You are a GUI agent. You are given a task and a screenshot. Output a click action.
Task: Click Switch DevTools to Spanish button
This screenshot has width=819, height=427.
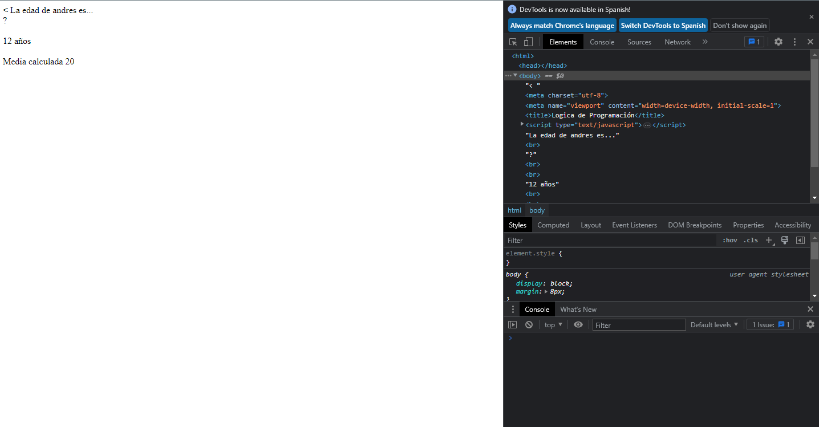point(663,25)
